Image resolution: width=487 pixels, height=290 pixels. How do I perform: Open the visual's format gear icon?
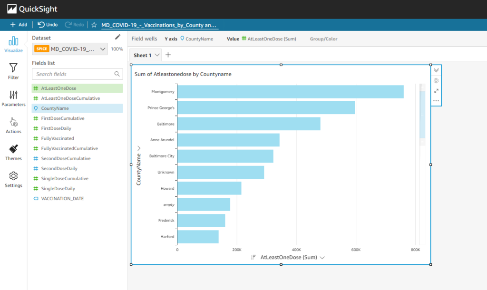436,81
